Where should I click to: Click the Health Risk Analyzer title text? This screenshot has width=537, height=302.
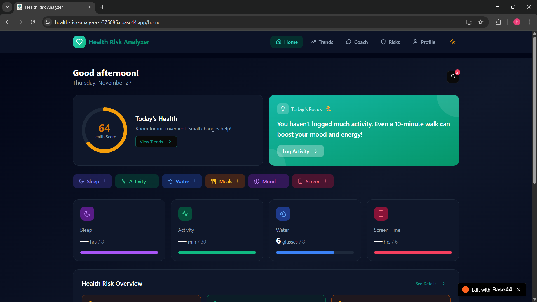(x=119, y=42)
